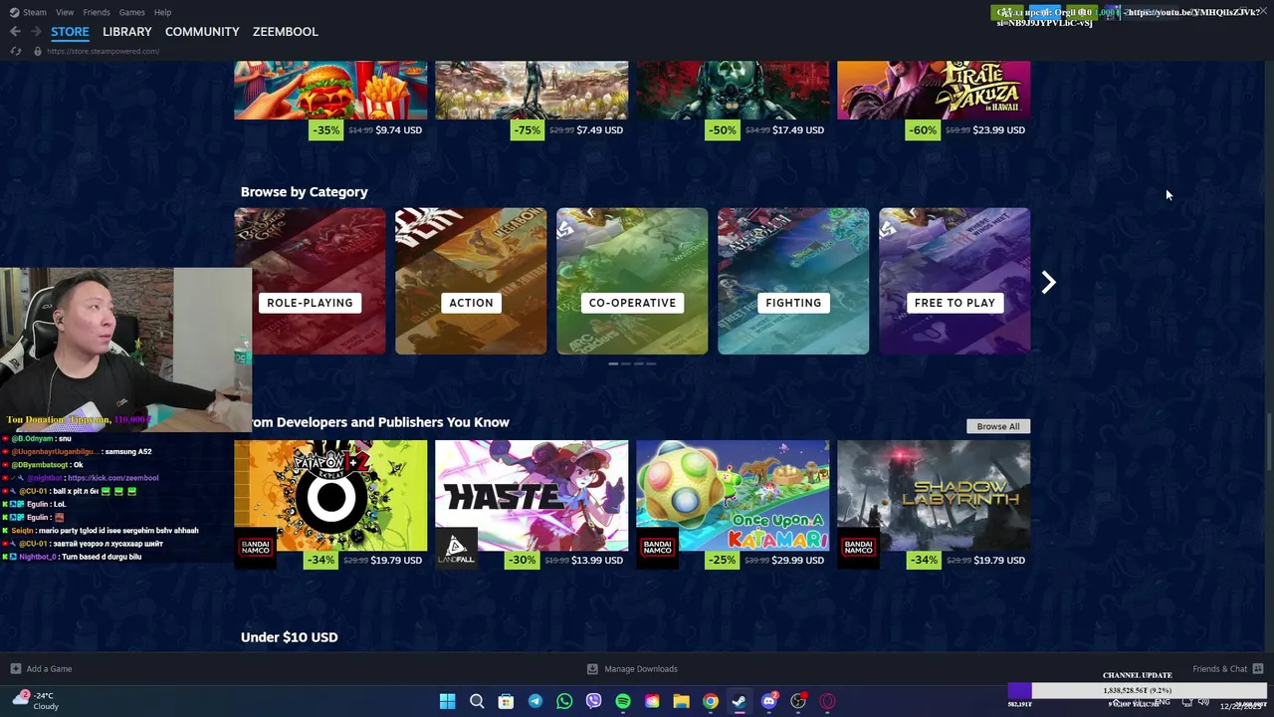
Task: Open the Friends menu
Action: (x=97, y=12)
